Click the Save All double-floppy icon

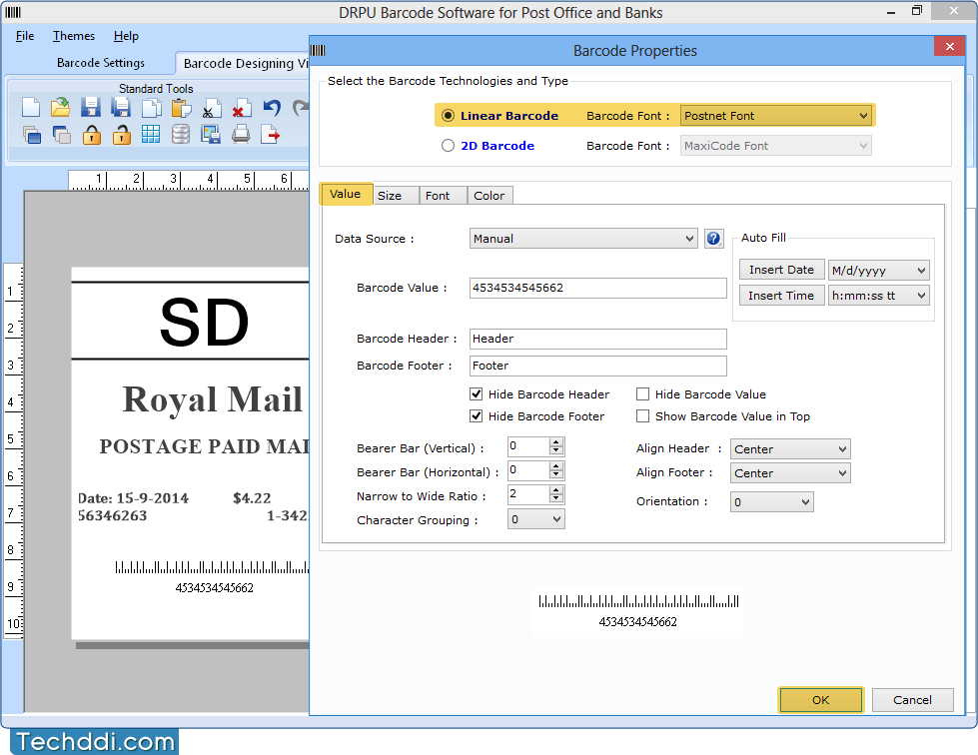tap(121, 107)
